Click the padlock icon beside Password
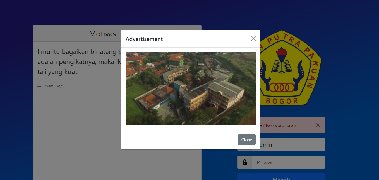Image resolution: width=379 pixels, height=180 pixels. click(x=245, y=162)
